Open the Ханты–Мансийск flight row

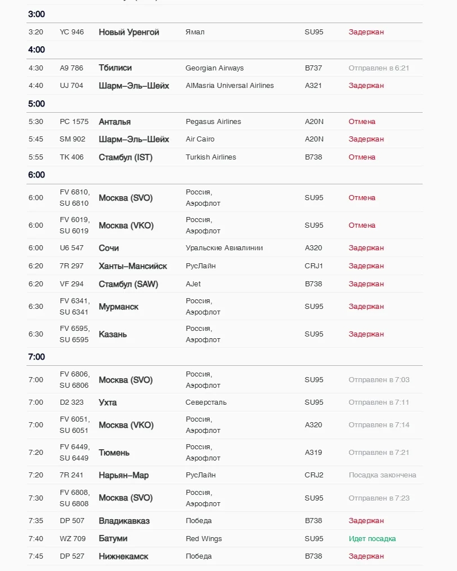point(132,266)
